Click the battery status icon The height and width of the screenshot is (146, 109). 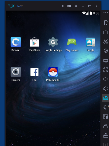click(91, 13)
